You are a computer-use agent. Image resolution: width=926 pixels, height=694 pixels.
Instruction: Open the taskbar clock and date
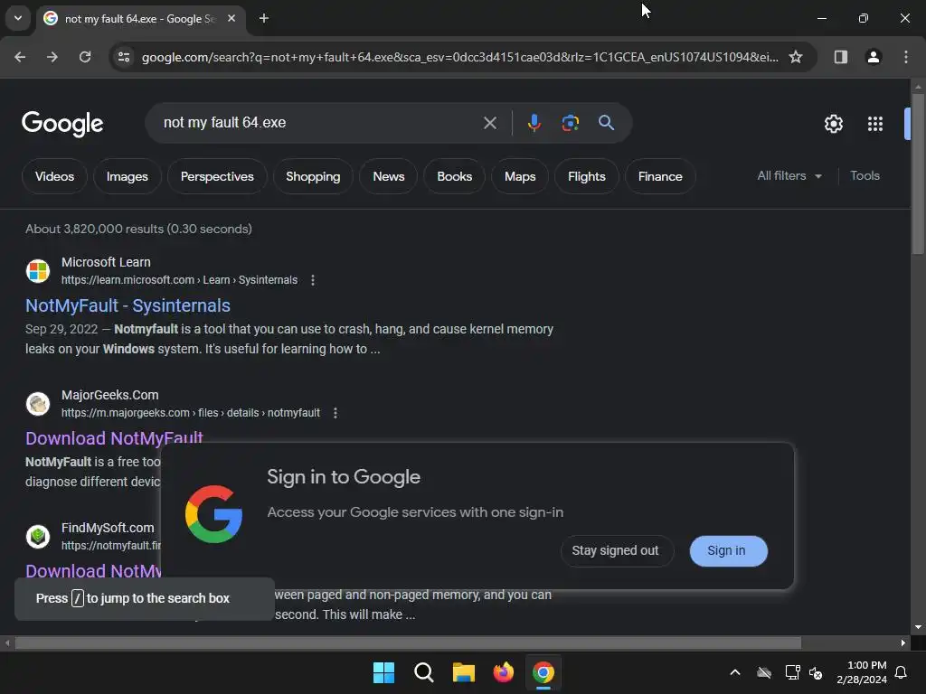(862, 672)
